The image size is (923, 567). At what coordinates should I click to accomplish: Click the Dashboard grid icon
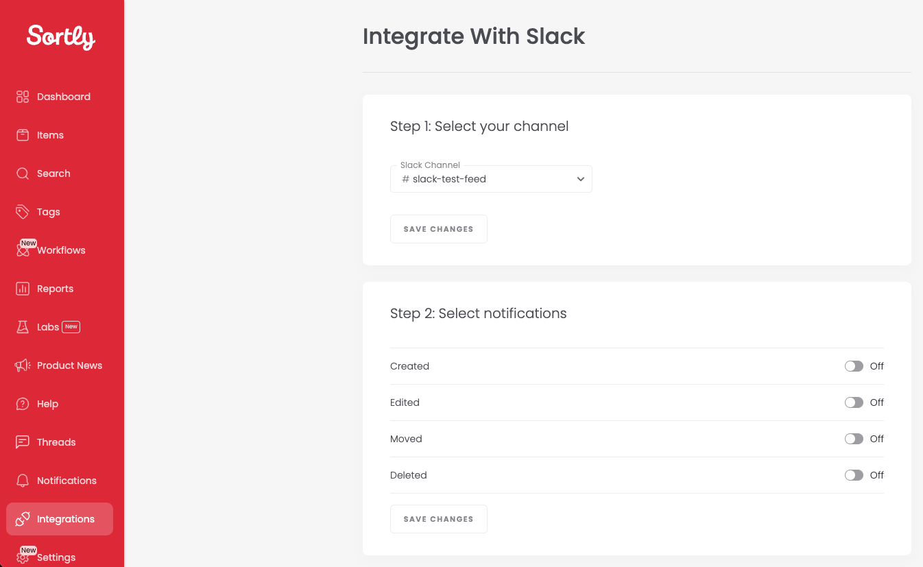23,97
